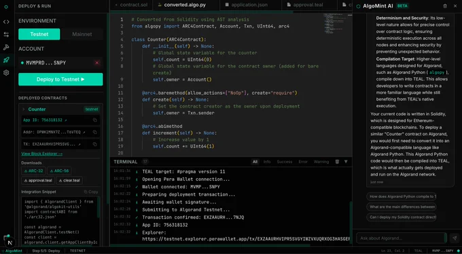Viewport: 462px width, 254px height.
Task: Filter terminal to All messages
Action: click(255, 162)
